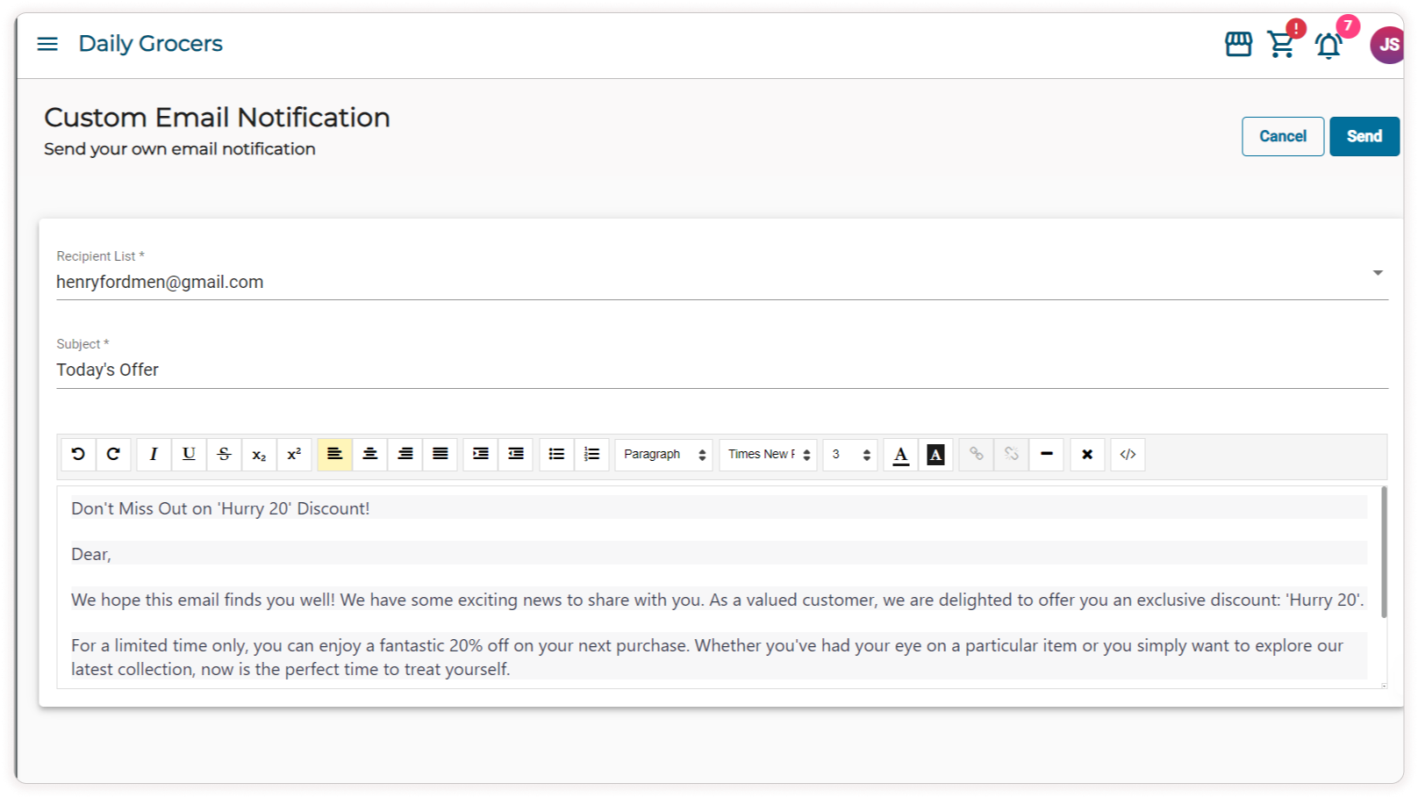Image resolution: width=1418 pixels, height=798 pixels.
Task: Click the Daily Grocers title link
Action: tap(150, 44)
